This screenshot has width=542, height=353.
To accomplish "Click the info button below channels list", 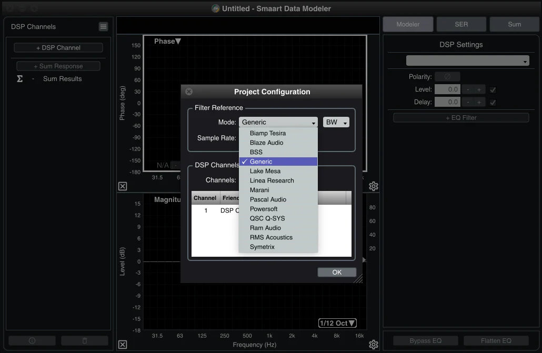I will [32, 341].
